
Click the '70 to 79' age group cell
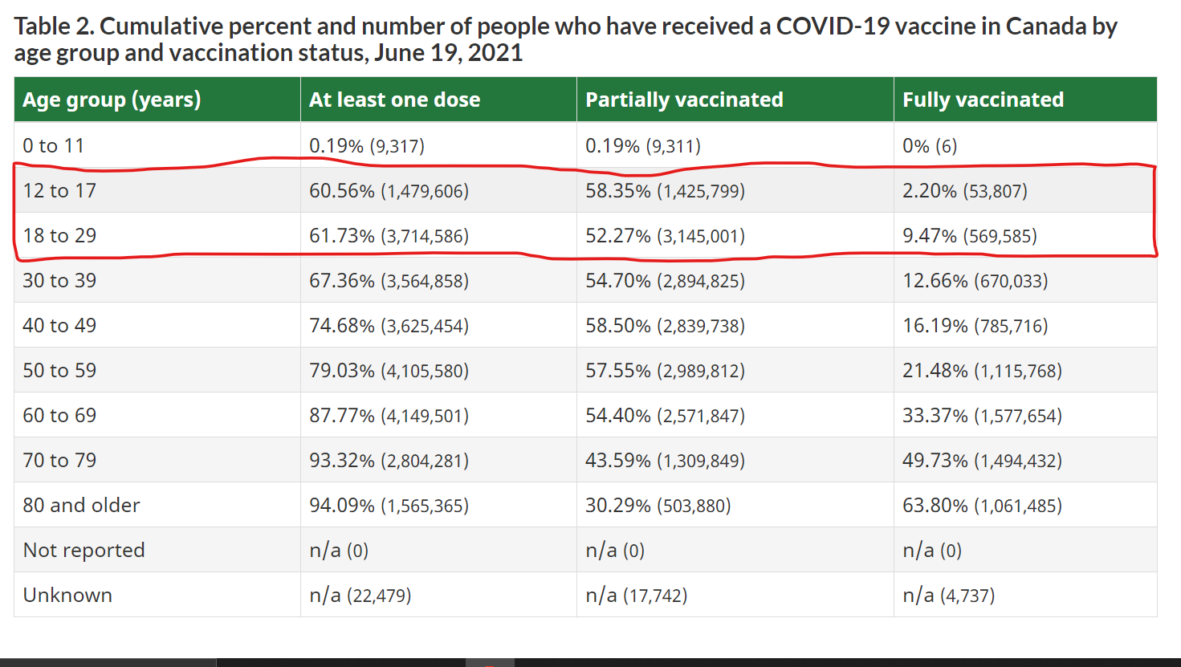[59, 461]
